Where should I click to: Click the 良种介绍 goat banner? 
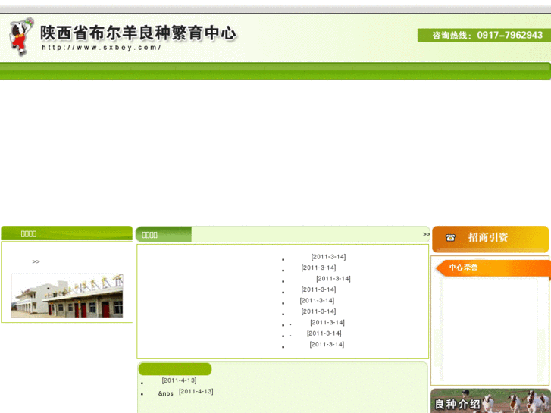(x=490, y=401)
